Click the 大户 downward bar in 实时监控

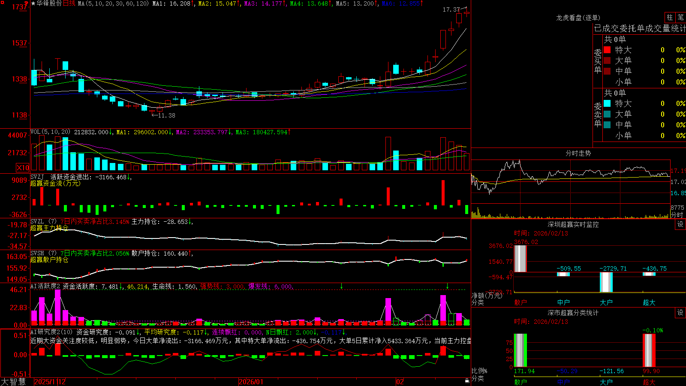pos(606,282)
